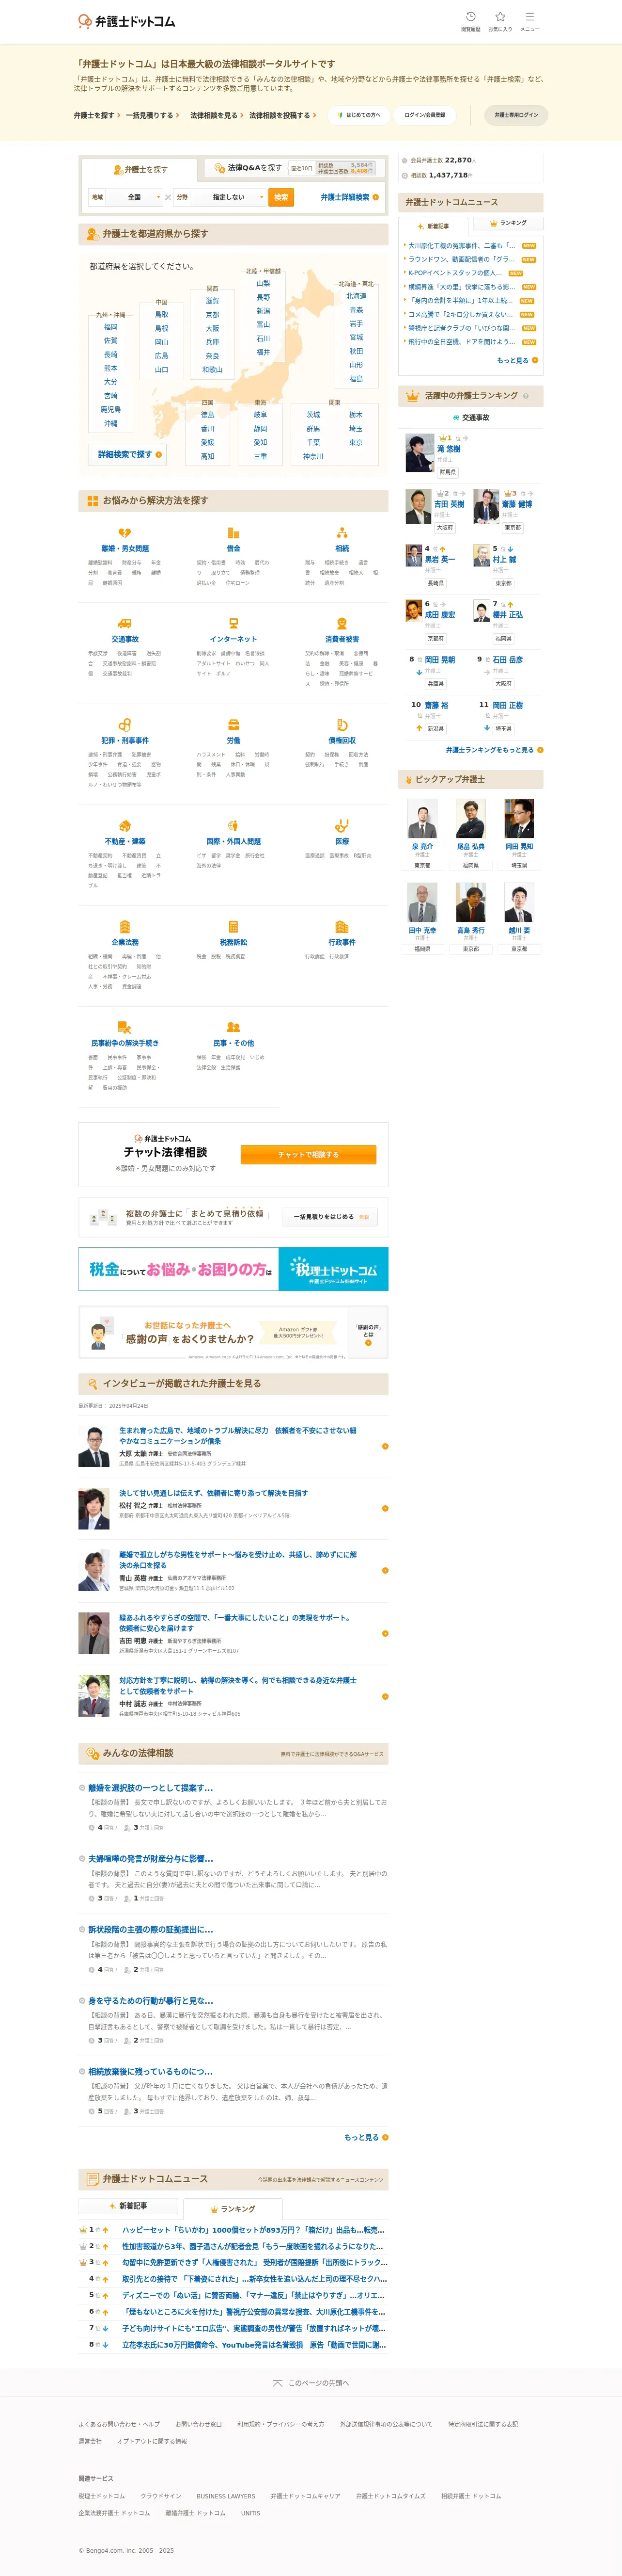Open question 離婚を選択肢の一つとして提案す…
The height and width of the screenshot is (2576, 622).
pos(150,1787)
